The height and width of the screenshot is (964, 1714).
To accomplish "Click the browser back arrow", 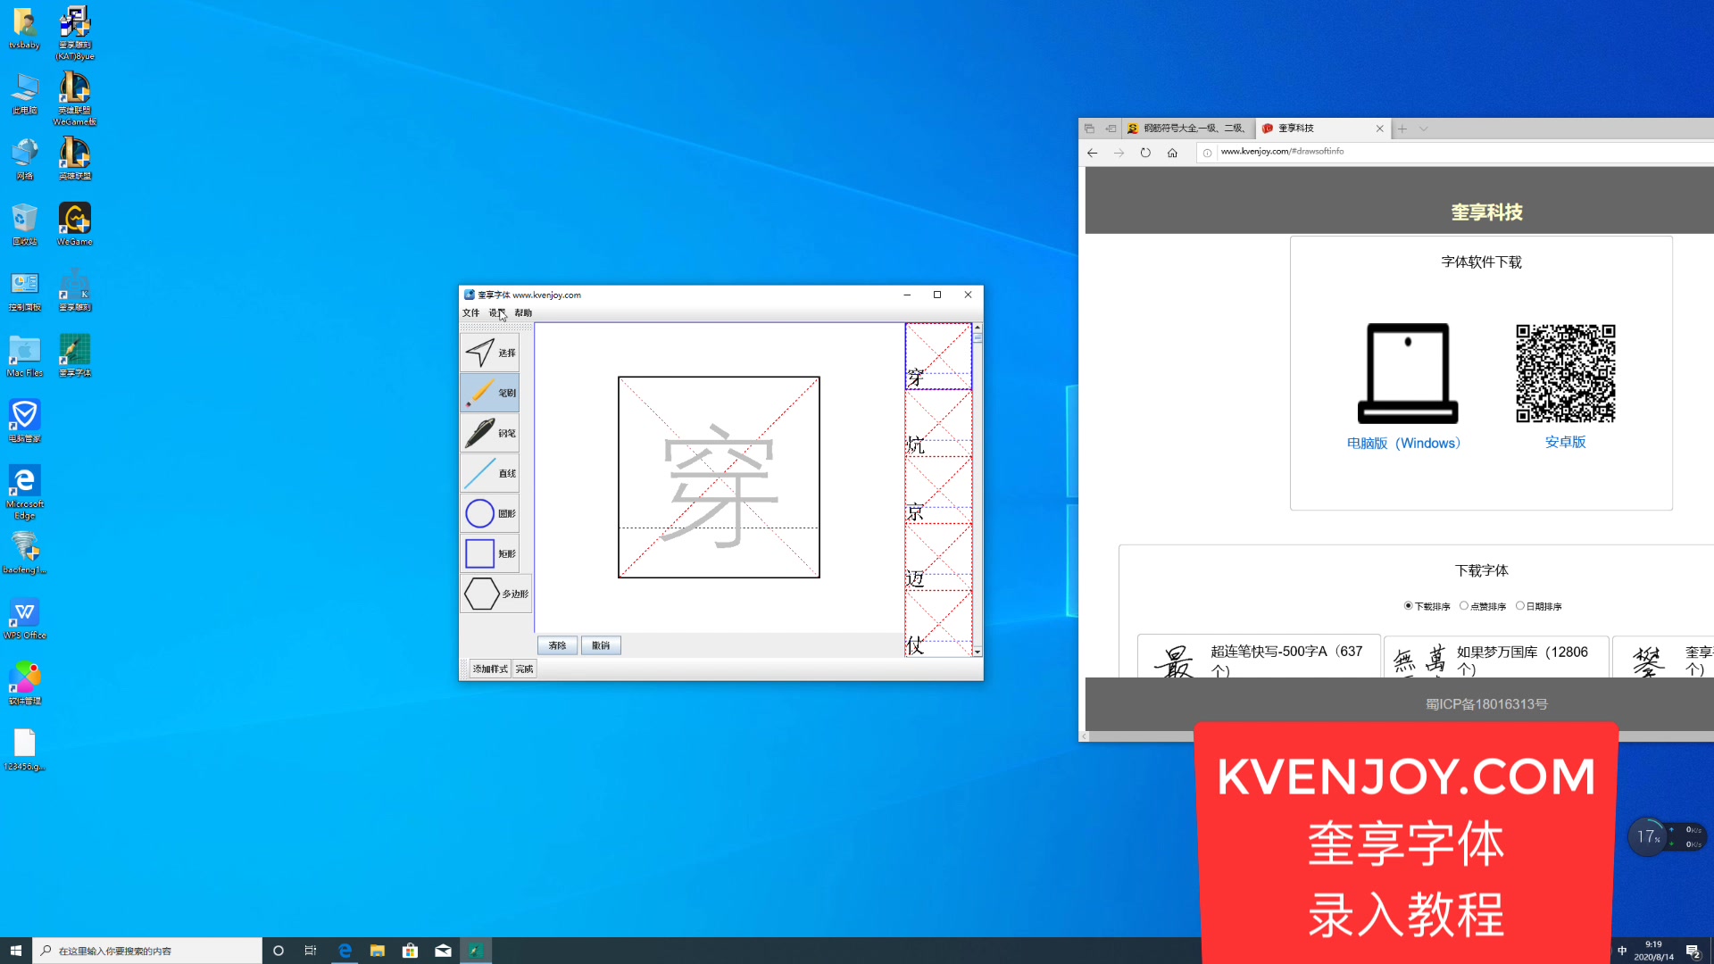I will (1092, 153).
